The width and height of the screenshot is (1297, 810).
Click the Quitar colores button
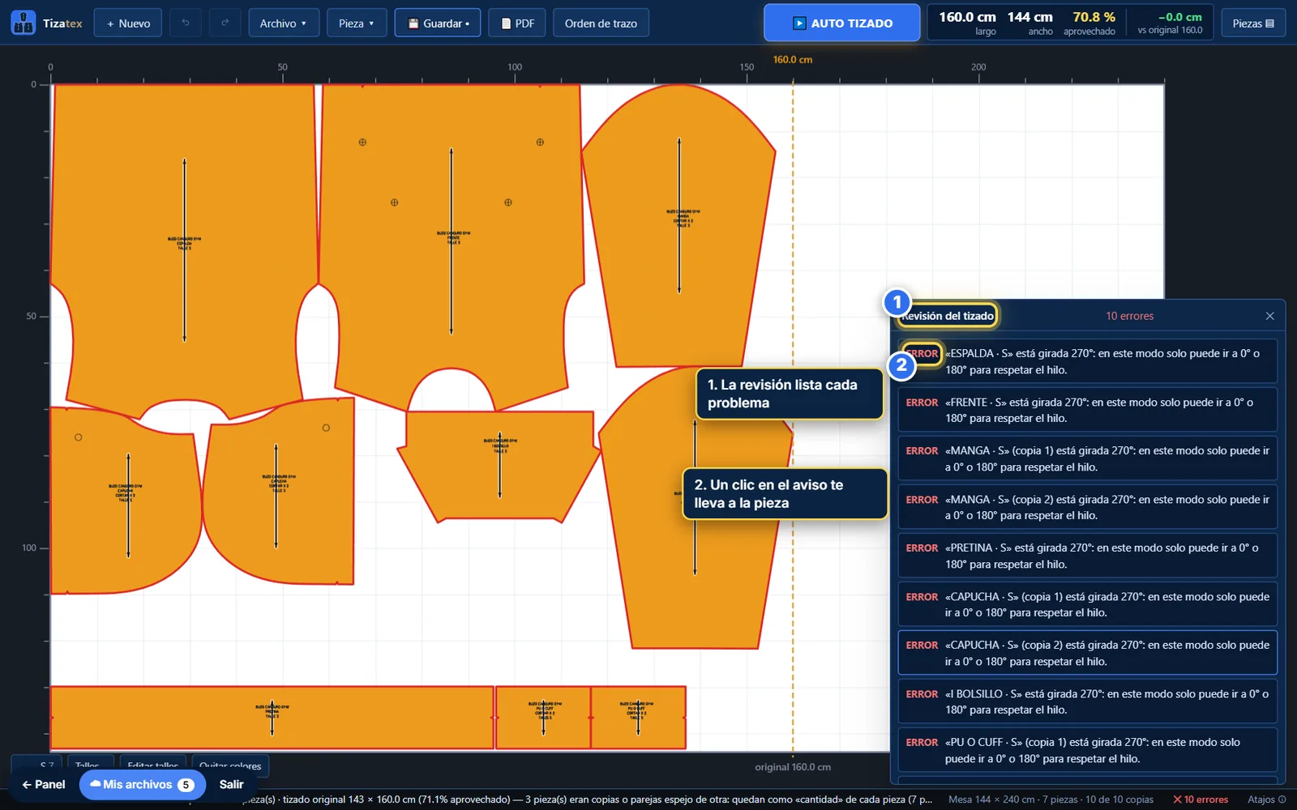tap(230, 765)
